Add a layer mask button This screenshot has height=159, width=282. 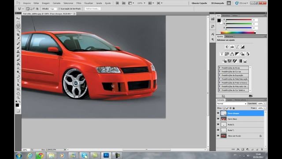pos(243,149)
